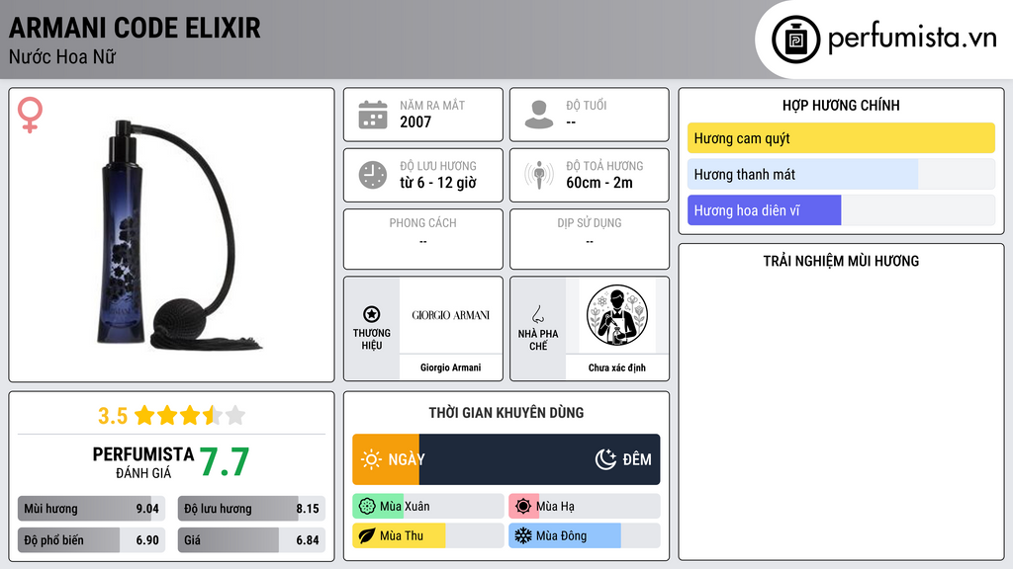Screen dimensions: 1013x569
Task: Click the Hương hoa diên vĩ accord bar
Action: point(841,210)
